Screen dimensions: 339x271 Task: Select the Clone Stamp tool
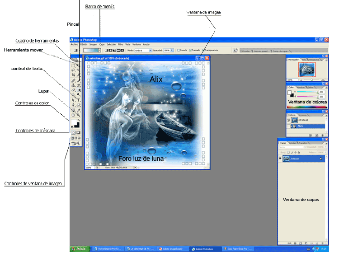(x=73, y=85)
